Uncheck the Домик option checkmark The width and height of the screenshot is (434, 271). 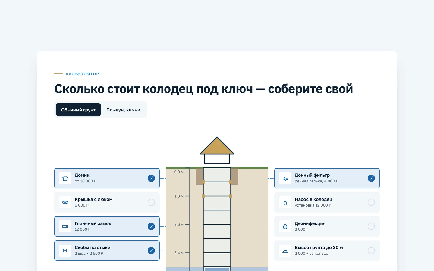151,178
